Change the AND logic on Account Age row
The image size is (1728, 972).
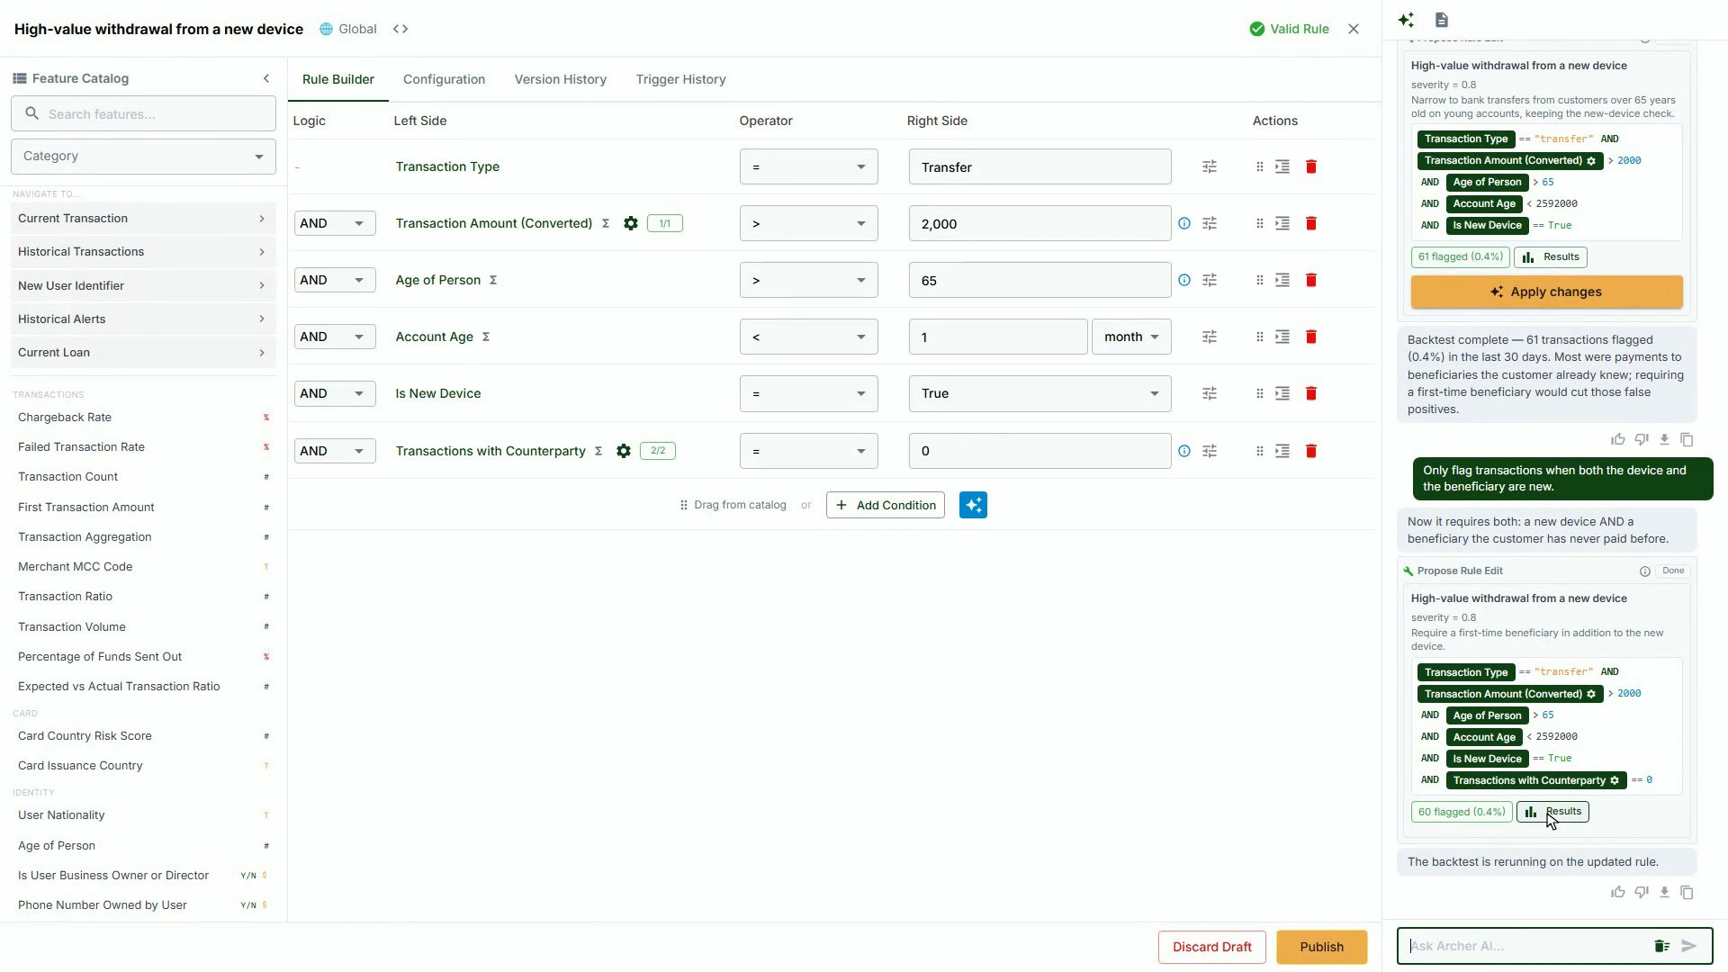coord(335,337)
